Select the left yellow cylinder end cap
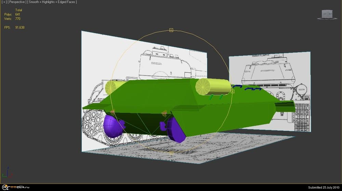The image size is (342, 191). 110,88
